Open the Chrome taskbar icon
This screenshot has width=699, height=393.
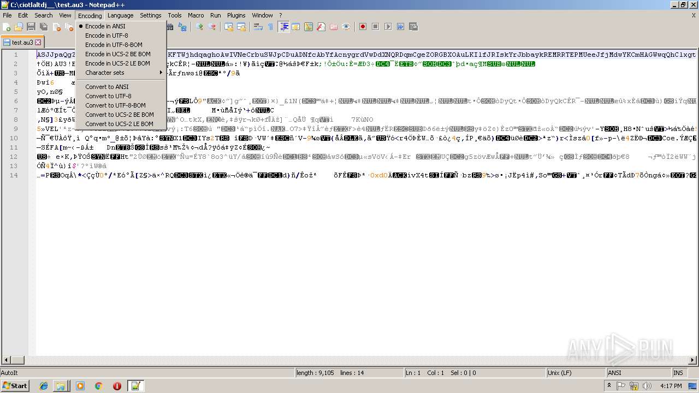coord(99,386)
